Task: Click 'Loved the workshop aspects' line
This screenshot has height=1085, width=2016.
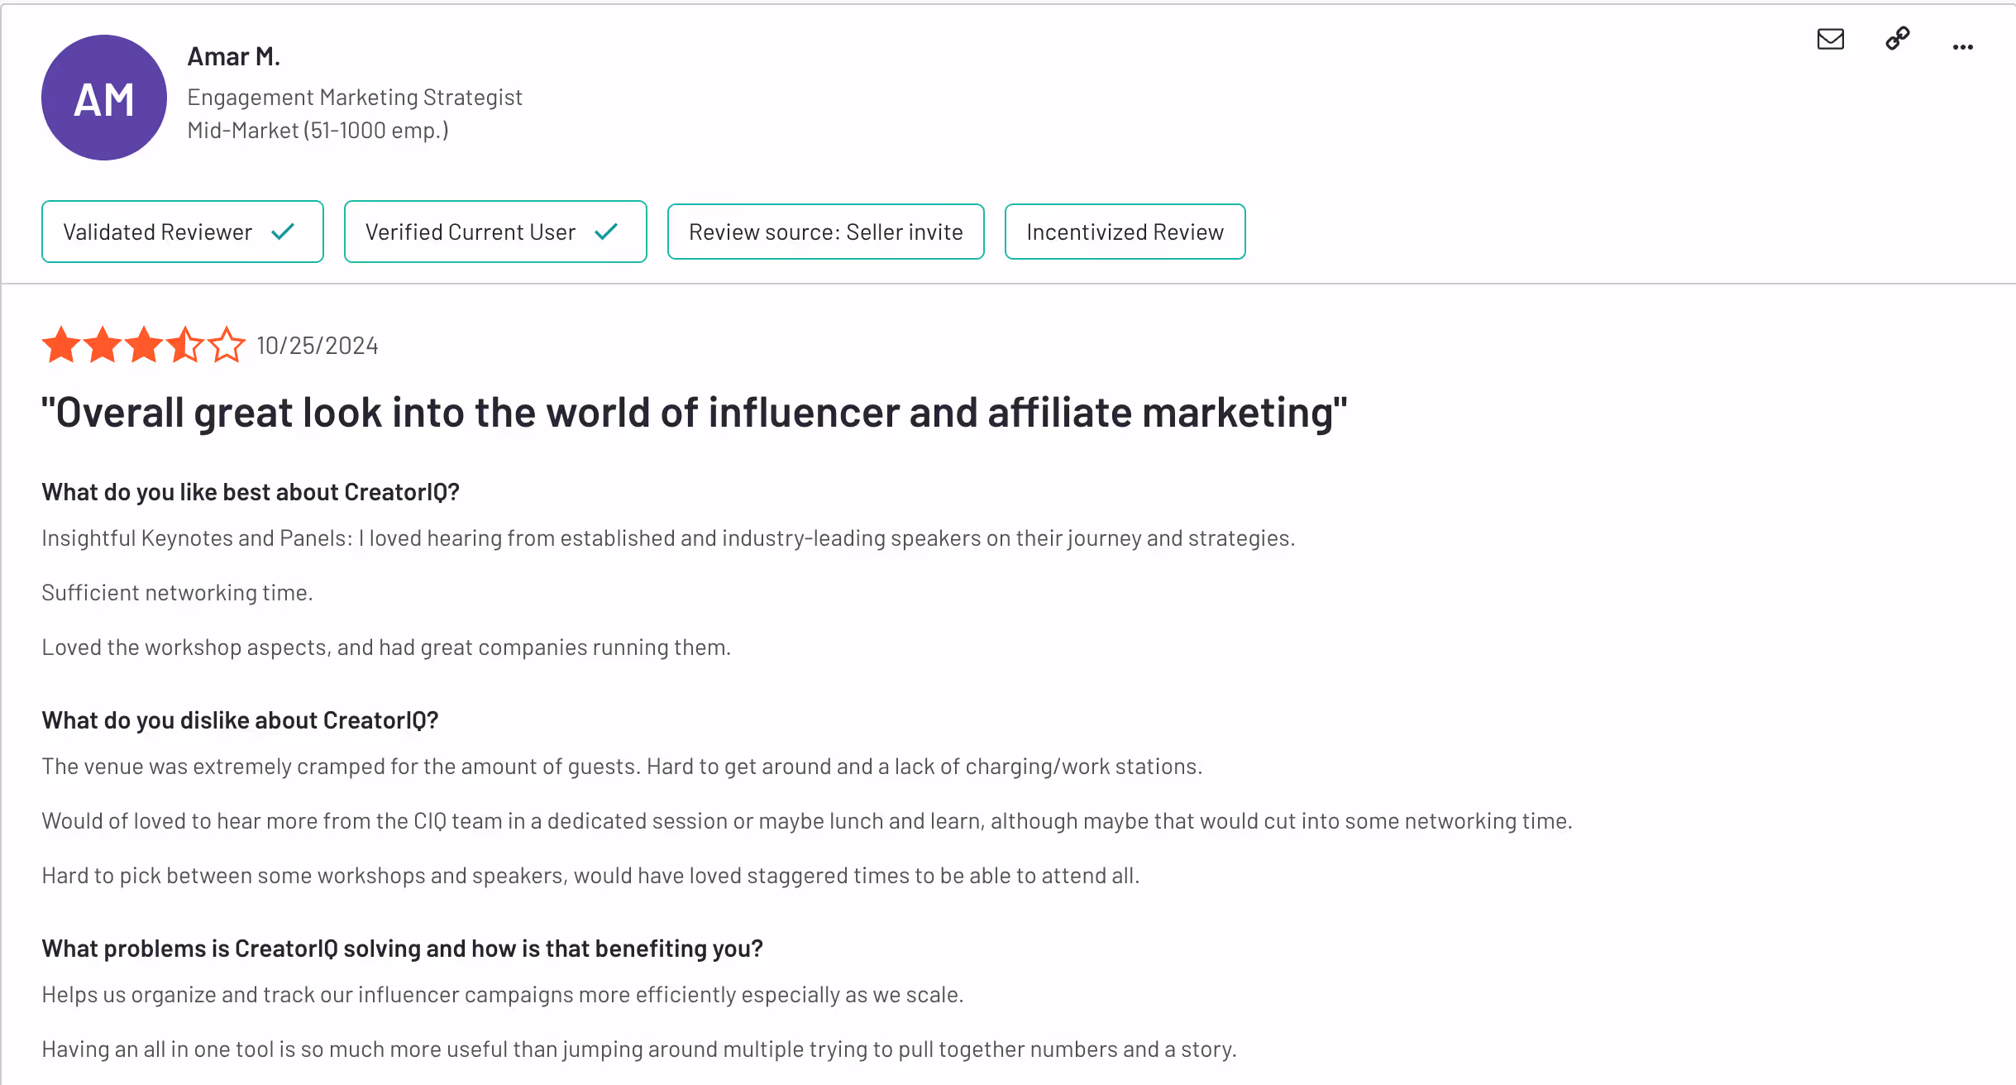Action: point(386,648)
